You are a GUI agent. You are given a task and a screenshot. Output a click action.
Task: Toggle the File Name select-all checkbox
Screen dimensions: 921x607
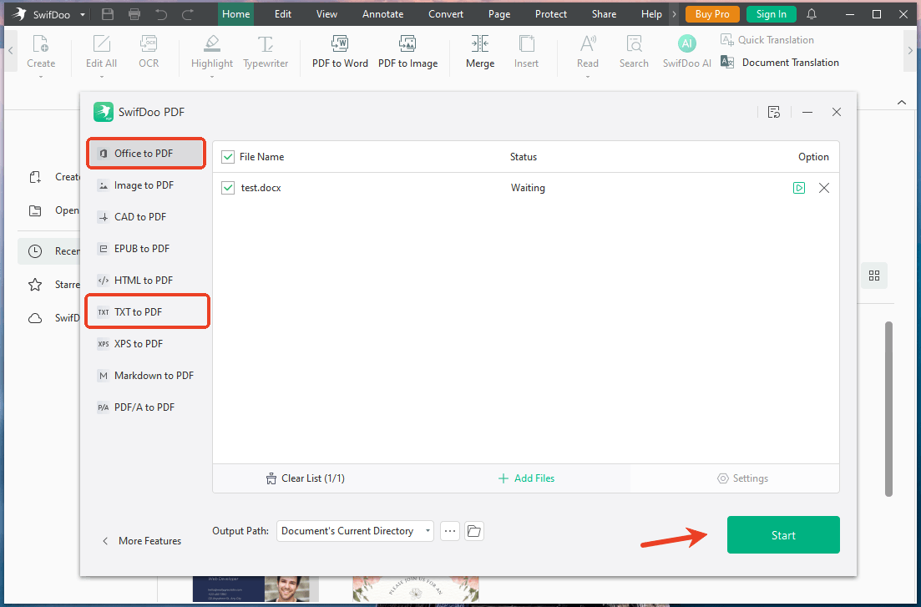(x=227, y=156)
